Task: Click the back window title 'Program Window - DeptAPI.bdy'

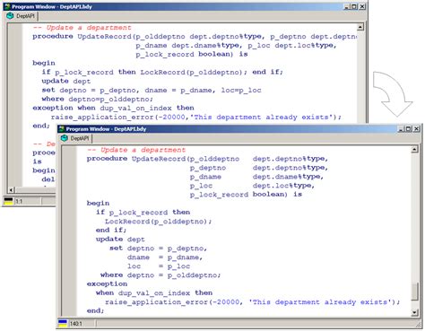Action: pos(52,6)
